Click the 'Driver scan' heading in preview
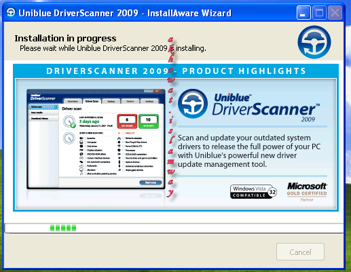 pos(72,109)
